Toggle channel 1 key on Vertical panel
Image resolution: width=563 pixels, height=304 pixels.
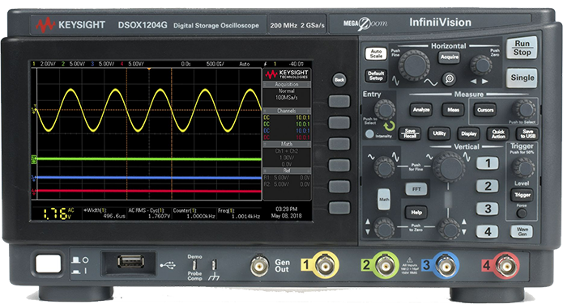click(x=487, y=163)
